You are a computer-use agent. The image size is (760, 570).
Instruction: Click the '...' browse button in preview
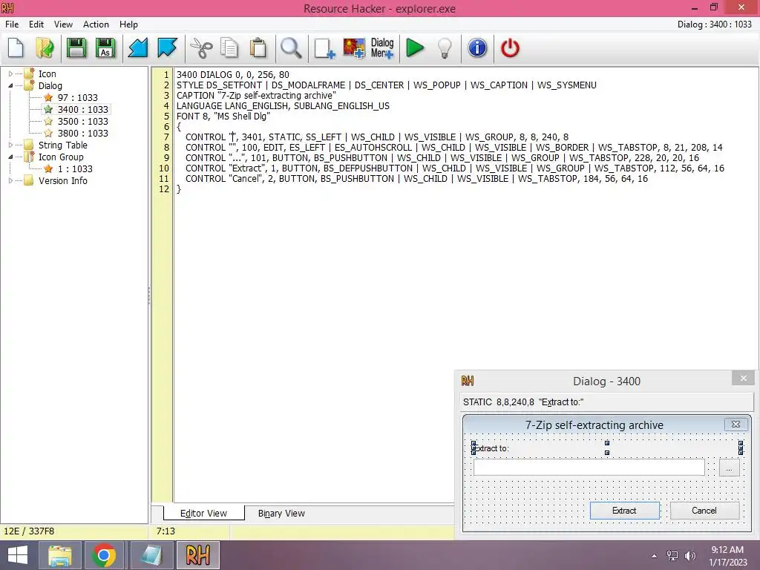click(729, 468)
